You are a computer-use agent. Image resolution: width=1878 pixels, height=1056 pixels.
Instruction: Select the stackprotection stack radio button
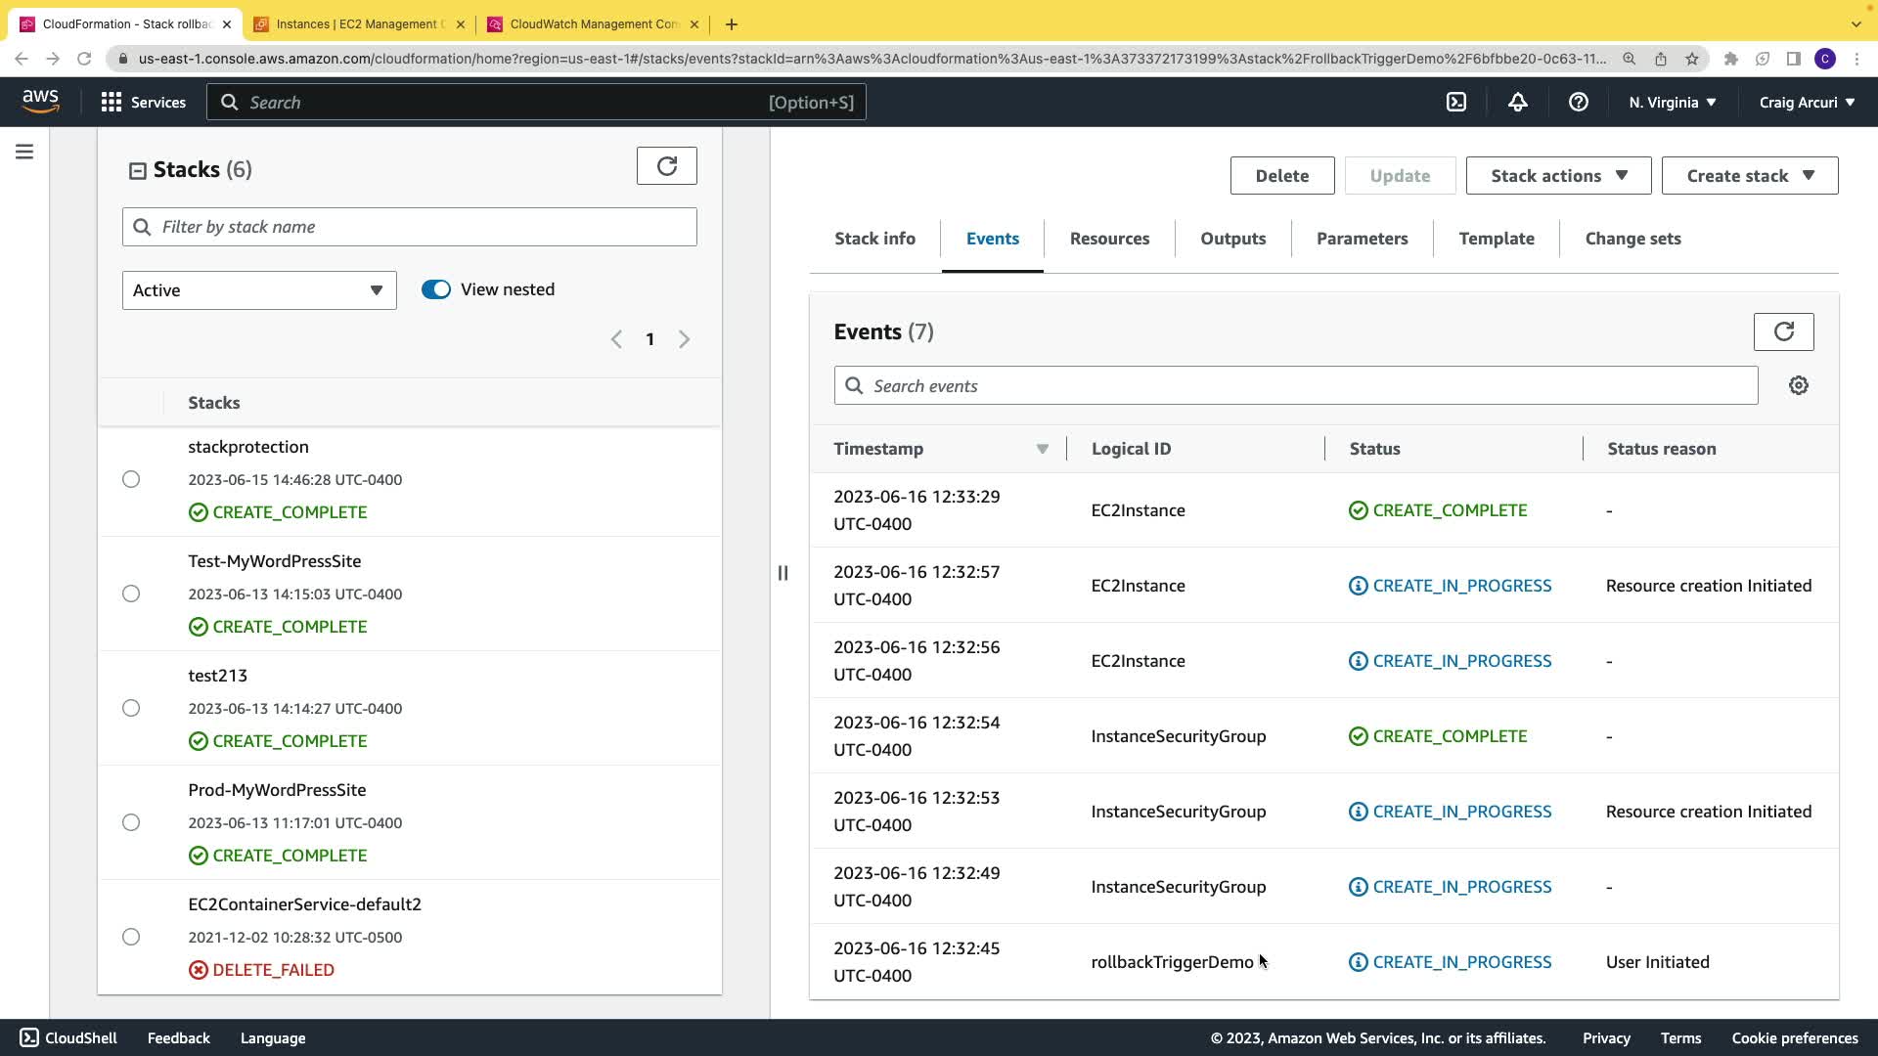tap(131, 479)
